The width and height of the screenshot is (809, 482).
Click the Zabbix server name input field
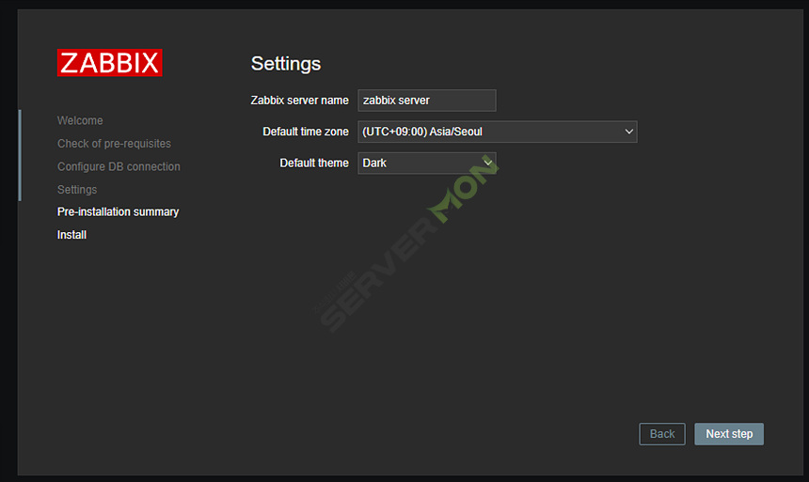427,100
